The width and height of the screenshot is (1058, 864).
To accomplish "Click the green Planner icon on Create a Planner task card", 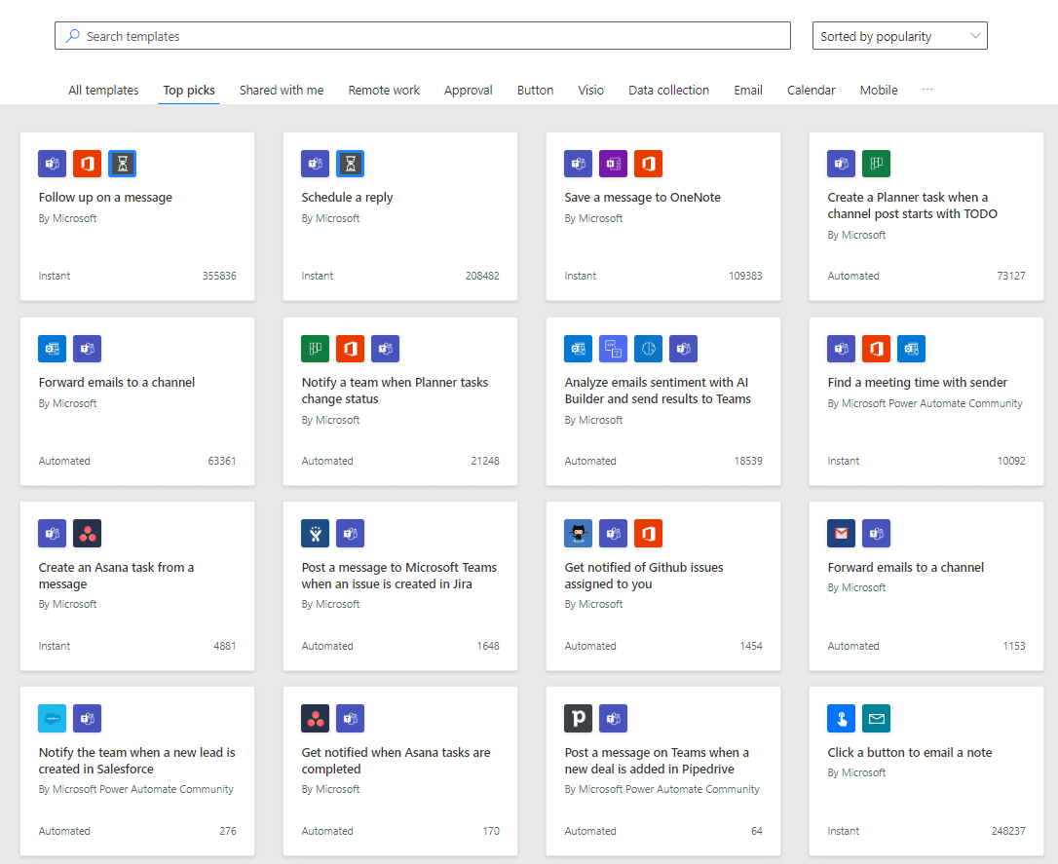I will [876, 164].
